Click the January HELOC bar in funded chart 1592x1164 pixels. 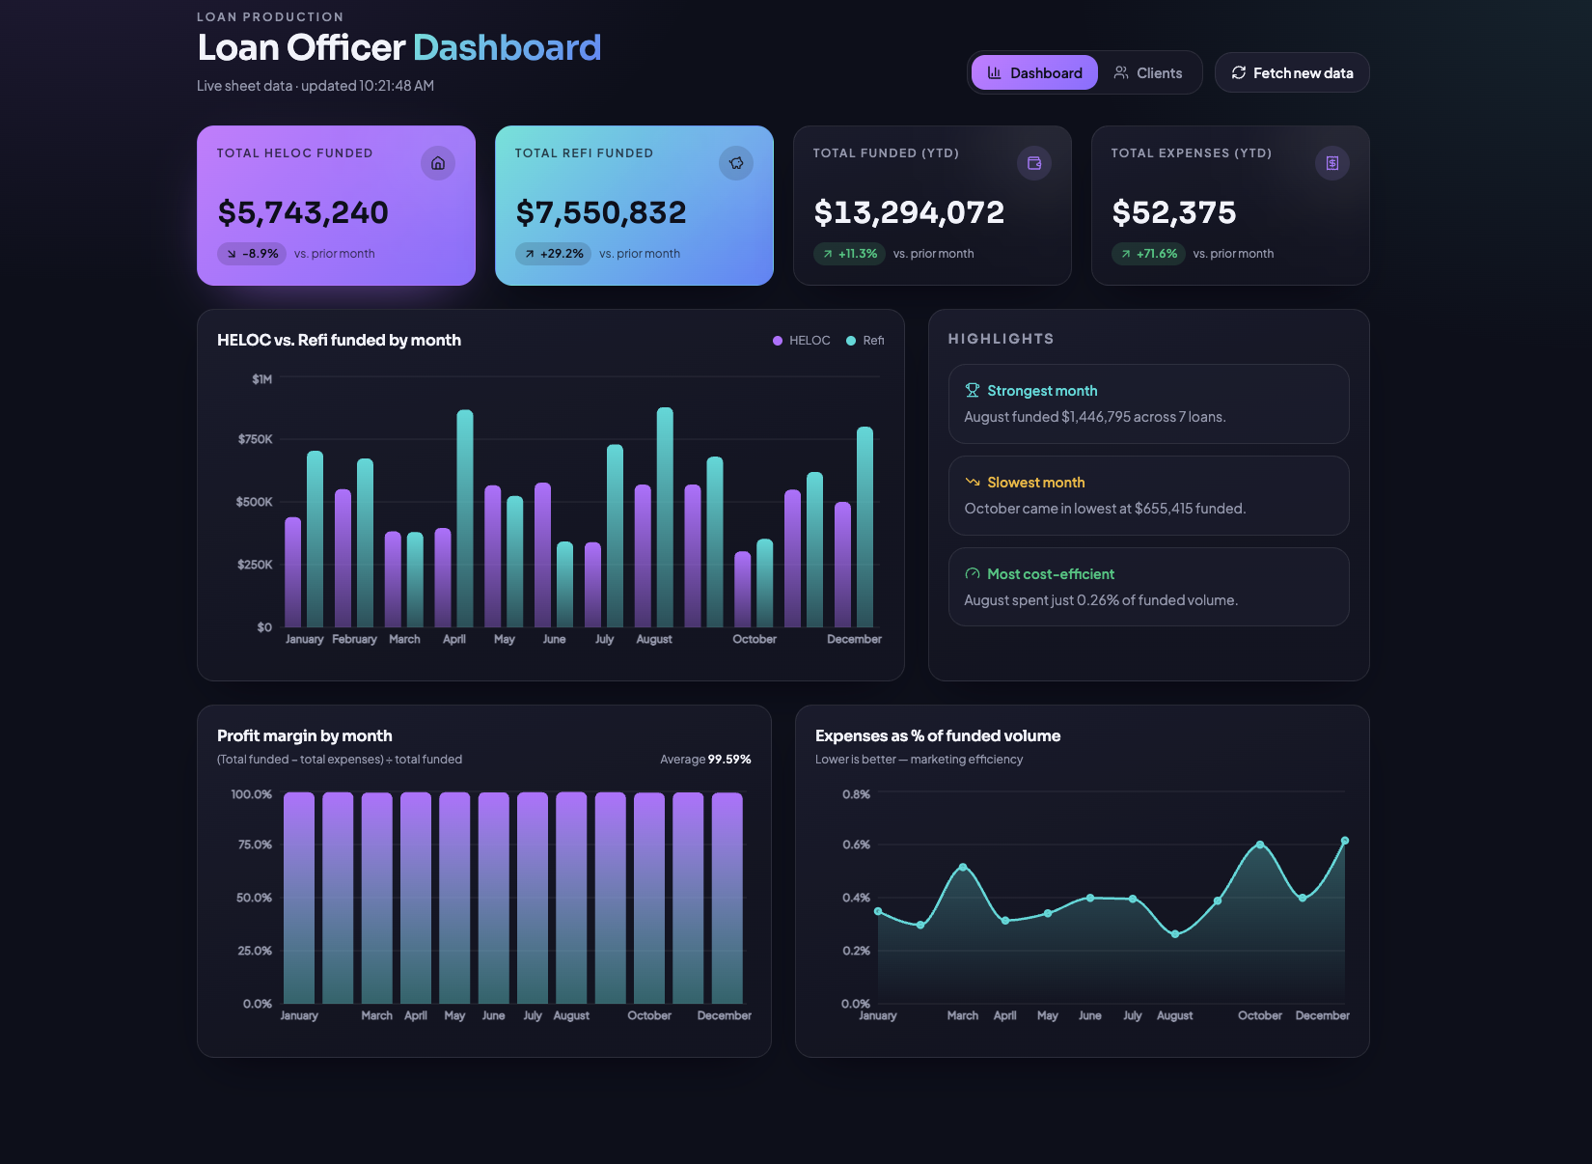click(x=292, y=572)
